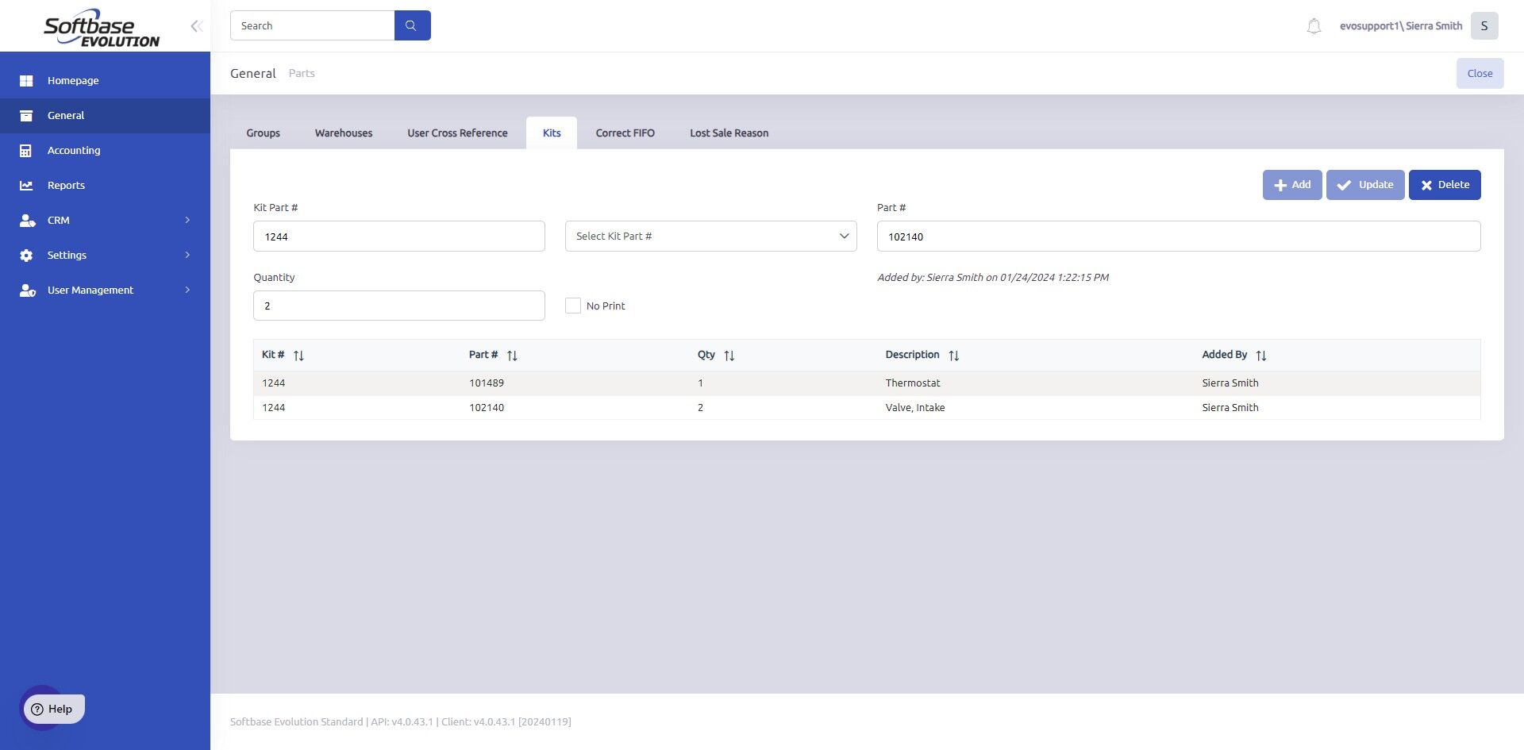Open the Select Kit Part # dropdown

click(x=711, y=237)
